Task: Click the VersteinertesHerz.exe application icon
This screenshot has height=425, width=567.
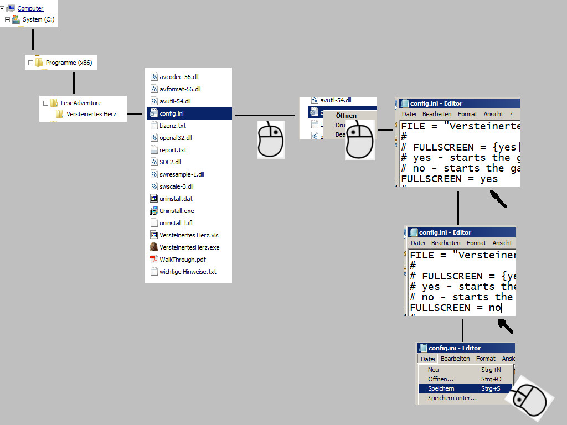Action: tap(154, 247)
